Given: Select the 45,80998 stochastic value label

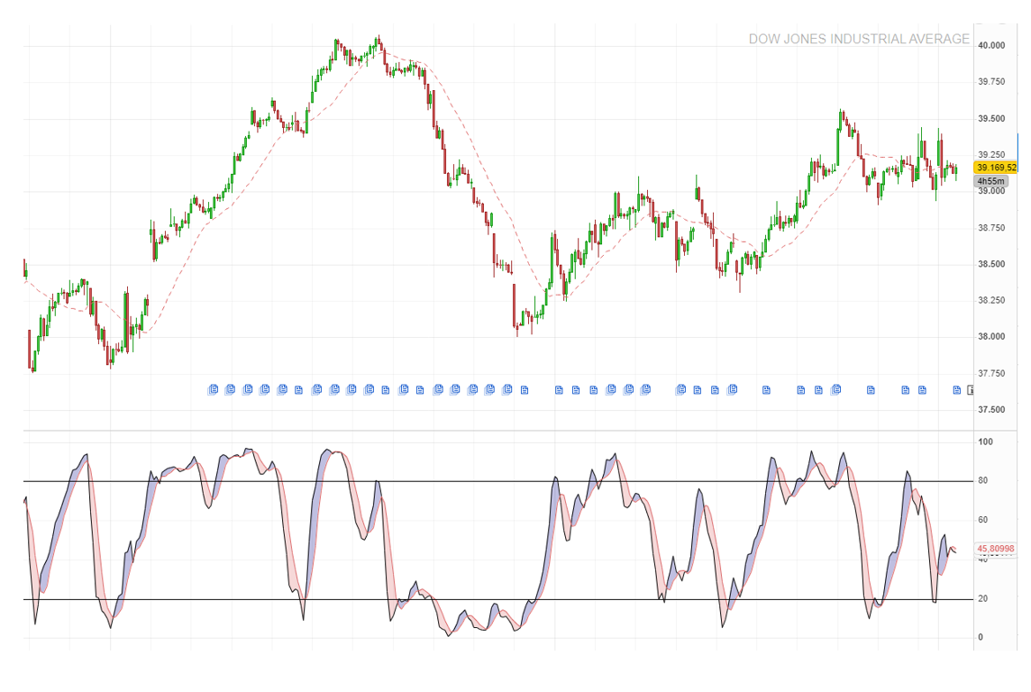Looking at the screenshot, I should click(995, 549).
